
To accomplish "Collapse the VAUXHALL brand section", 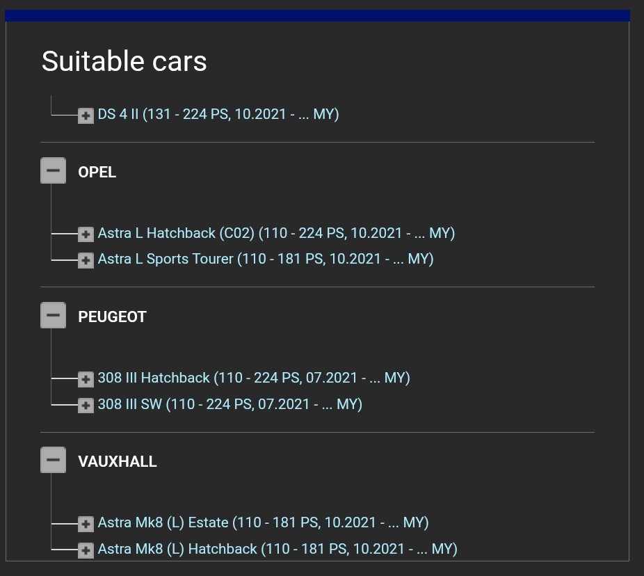I will [x=54, y=461].
